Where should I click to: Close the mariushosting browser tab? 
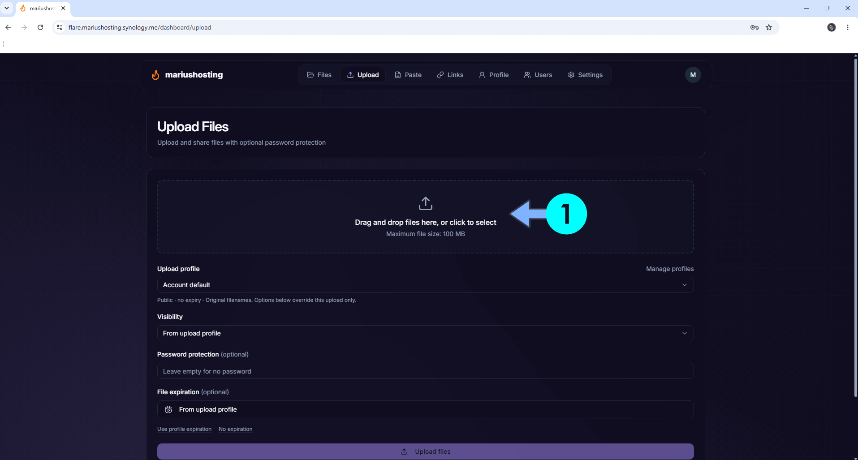point(63,8)
